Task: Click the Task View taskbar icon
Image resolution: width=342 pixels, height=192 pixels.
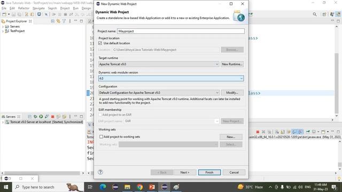Action: [90, 187]
